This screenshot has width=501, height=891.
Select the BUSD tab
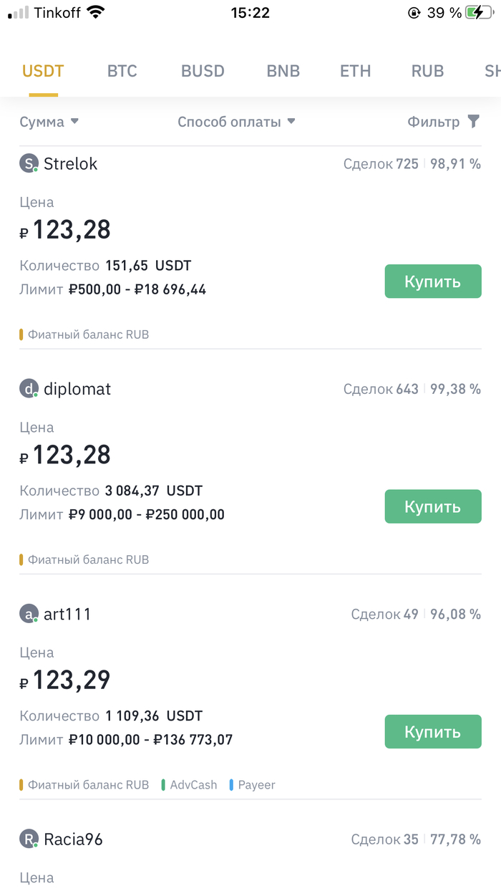[x=203, y=71]
